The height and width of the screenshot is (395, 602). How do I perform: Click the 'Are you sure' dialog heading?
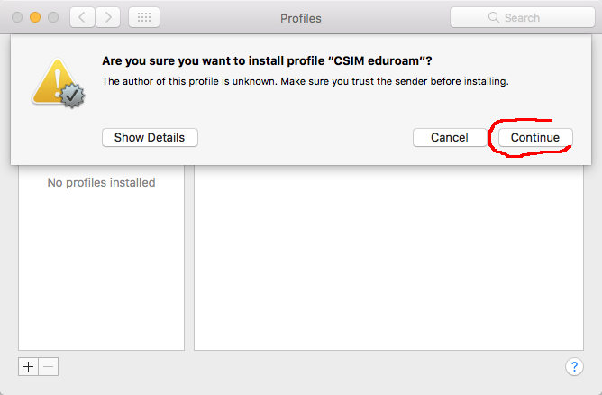coord(267,60)
